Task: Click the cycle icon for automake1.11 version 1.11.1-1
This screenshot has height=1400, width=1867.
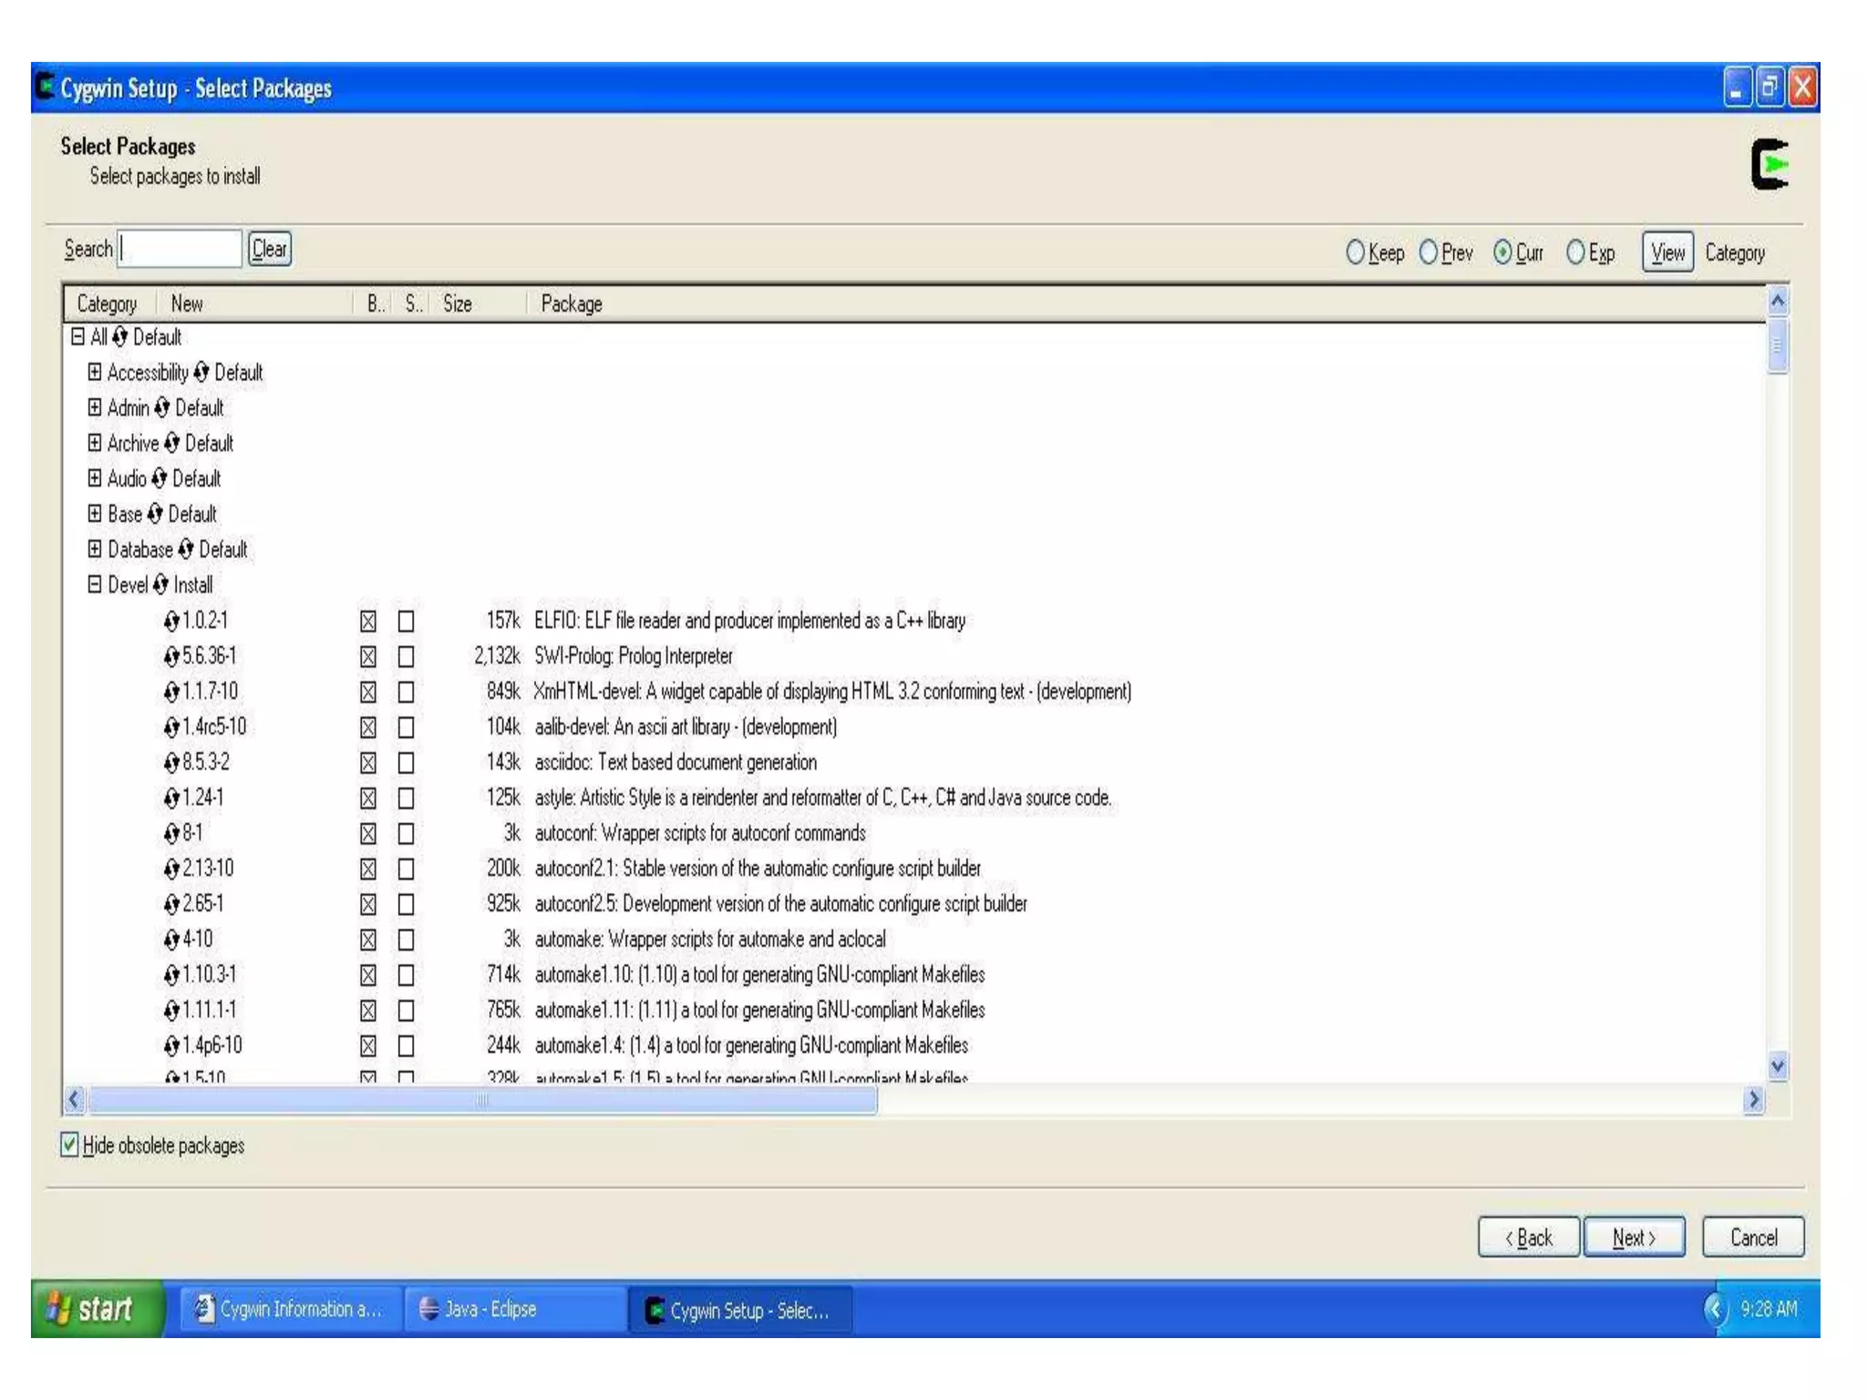Action: (x=171, y=1010)
